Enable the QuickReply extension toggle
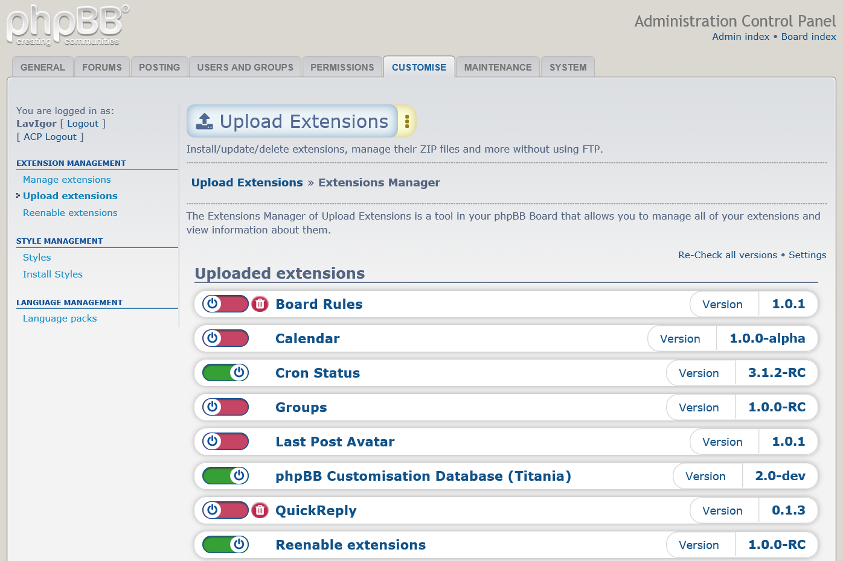The width and height of the screenshot is (843, 561). click(x=225, y=510)
